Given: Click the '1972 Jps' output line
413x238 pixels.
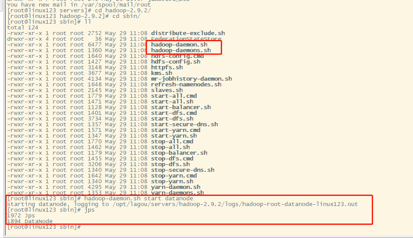Looking at the screenshot, I should pyautogui.click(x=21, y=215).
